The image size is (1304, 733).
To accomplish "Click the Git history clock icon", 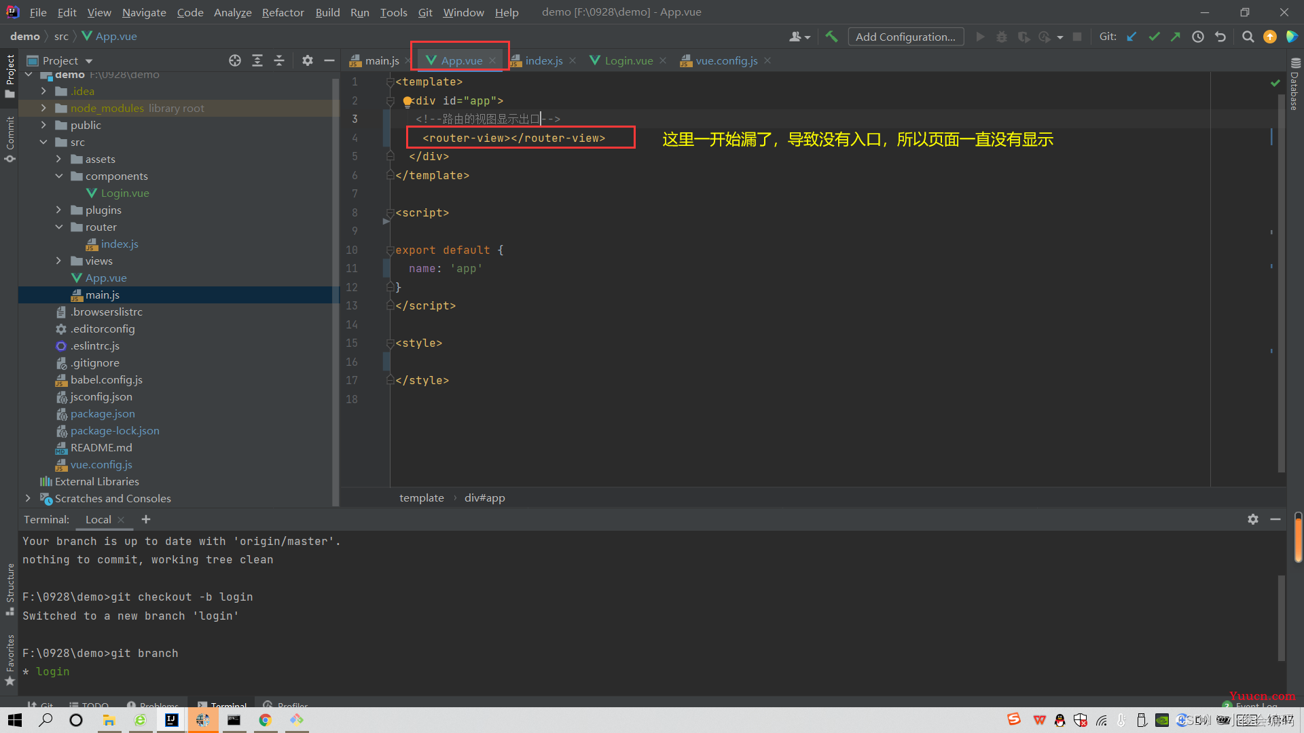I will pyautogui.click(x=1198, y=37).
